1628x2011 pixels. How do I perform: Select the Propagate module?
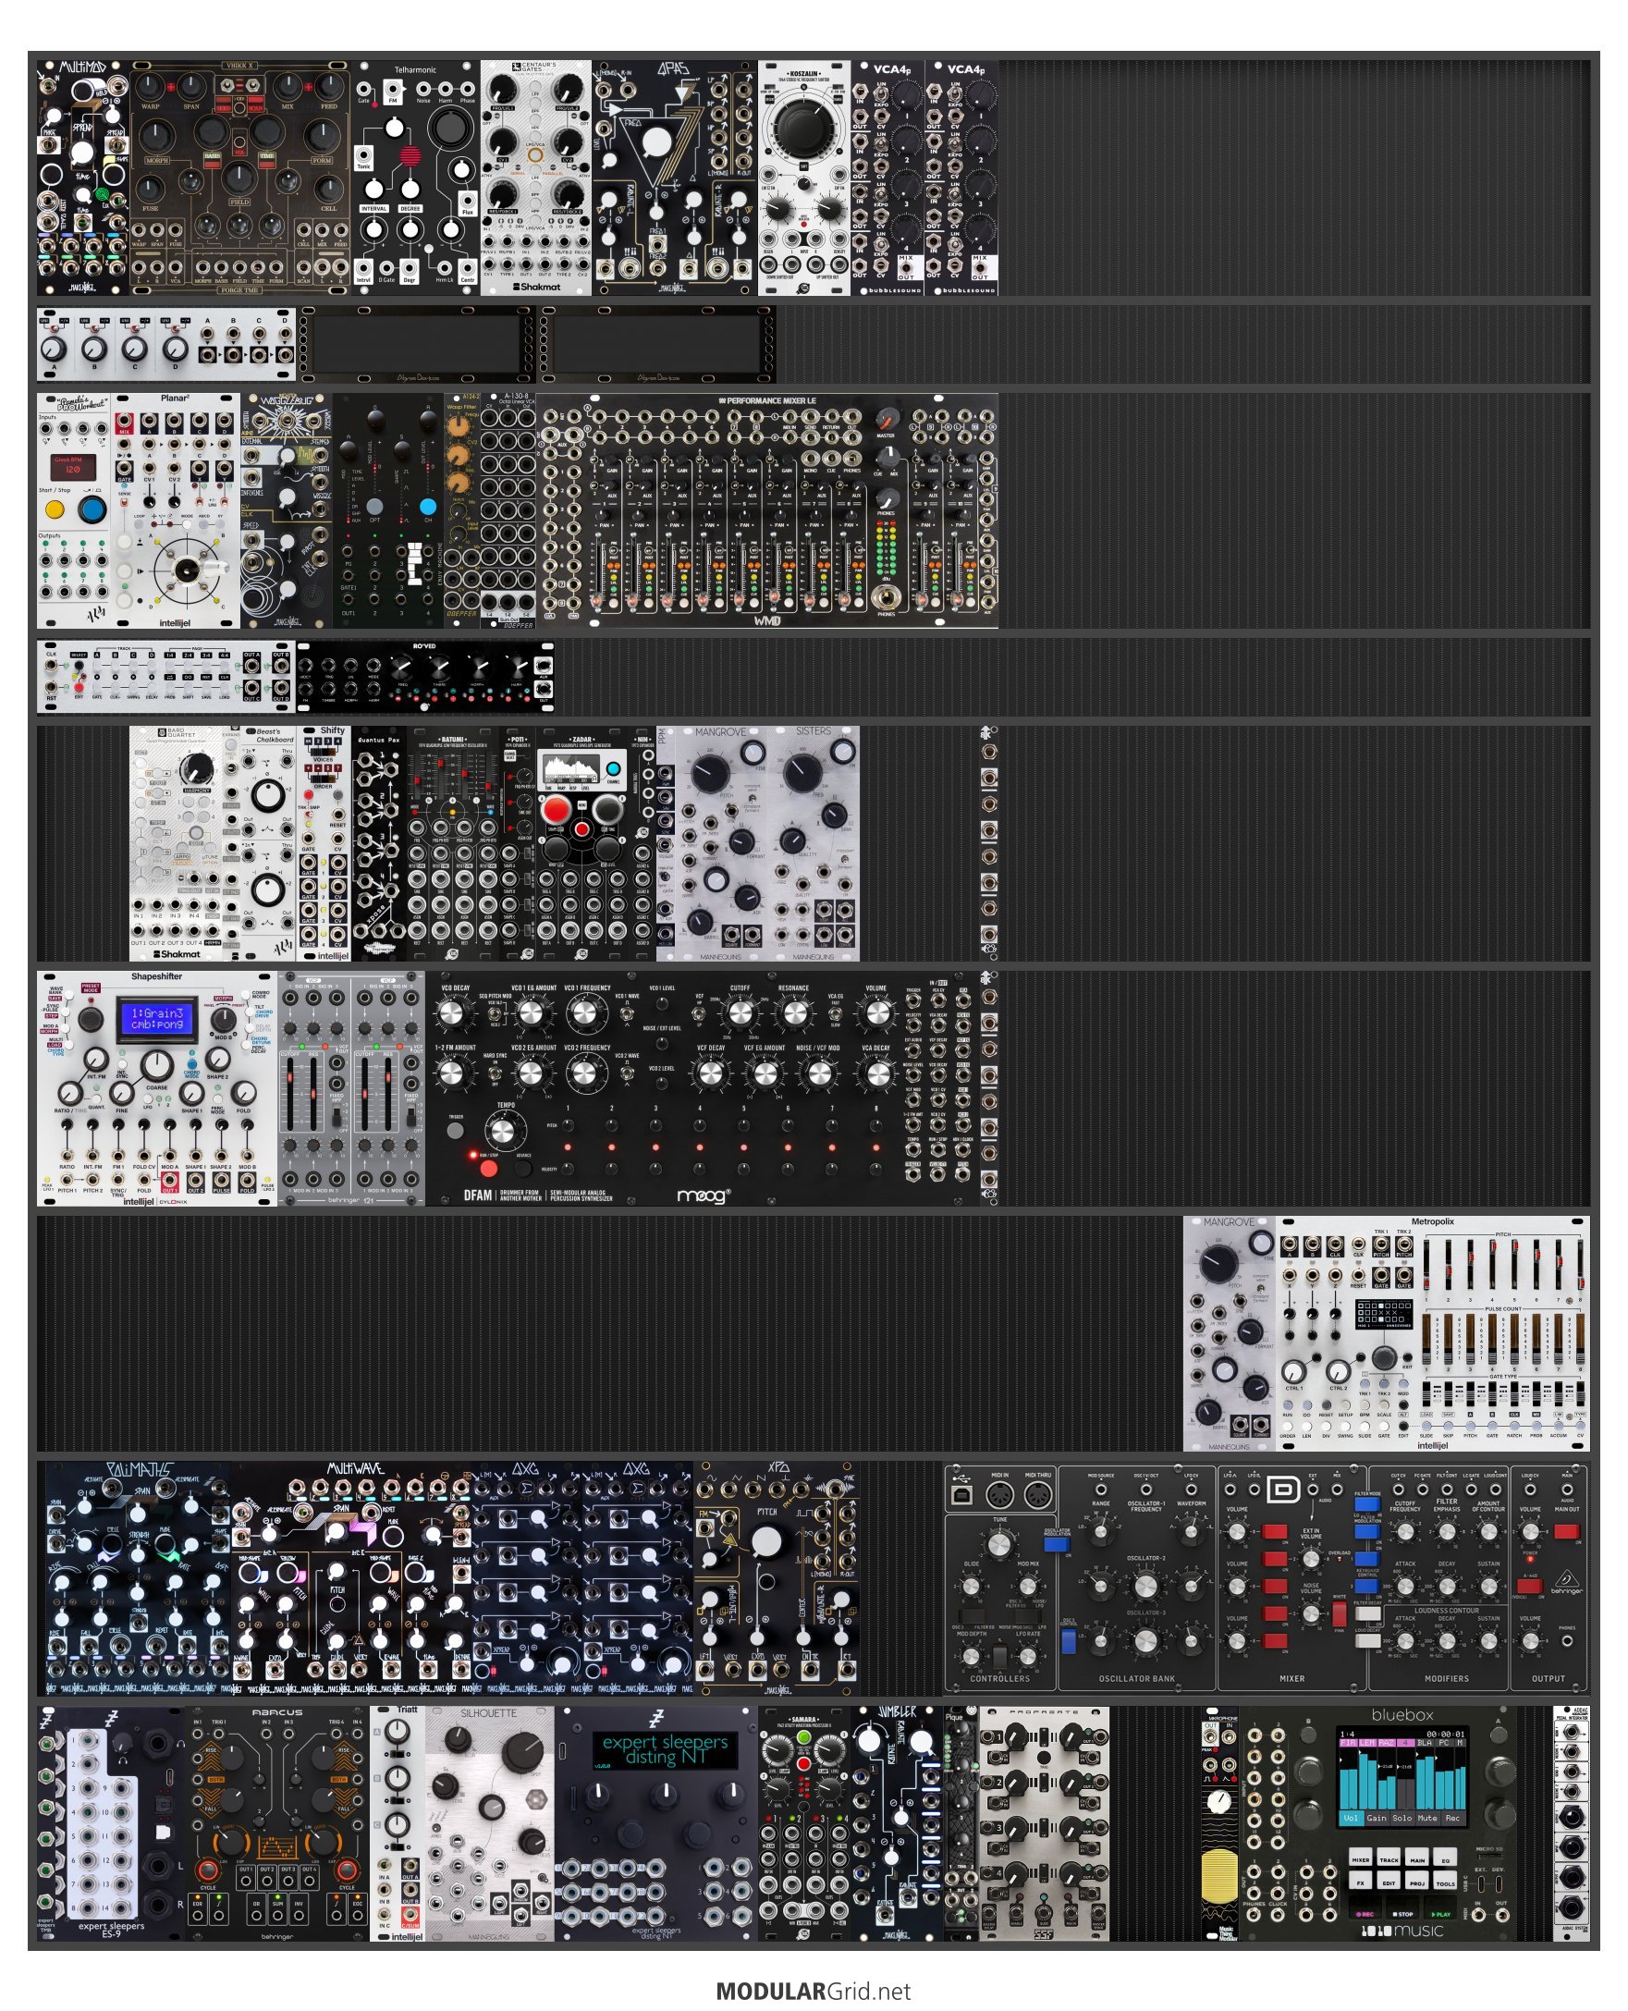[1044, 1823]
